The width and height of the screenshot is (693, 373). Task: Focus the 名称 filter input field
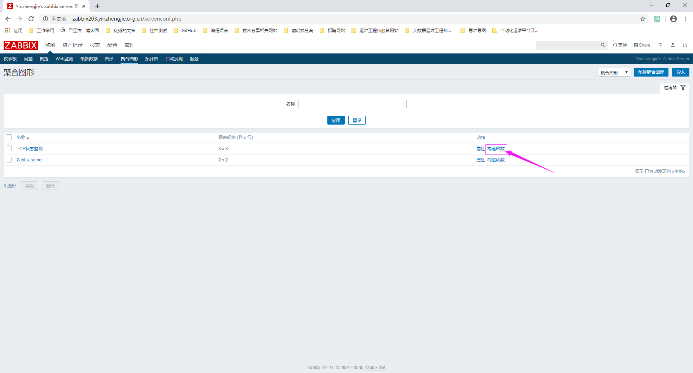[353, 104]
